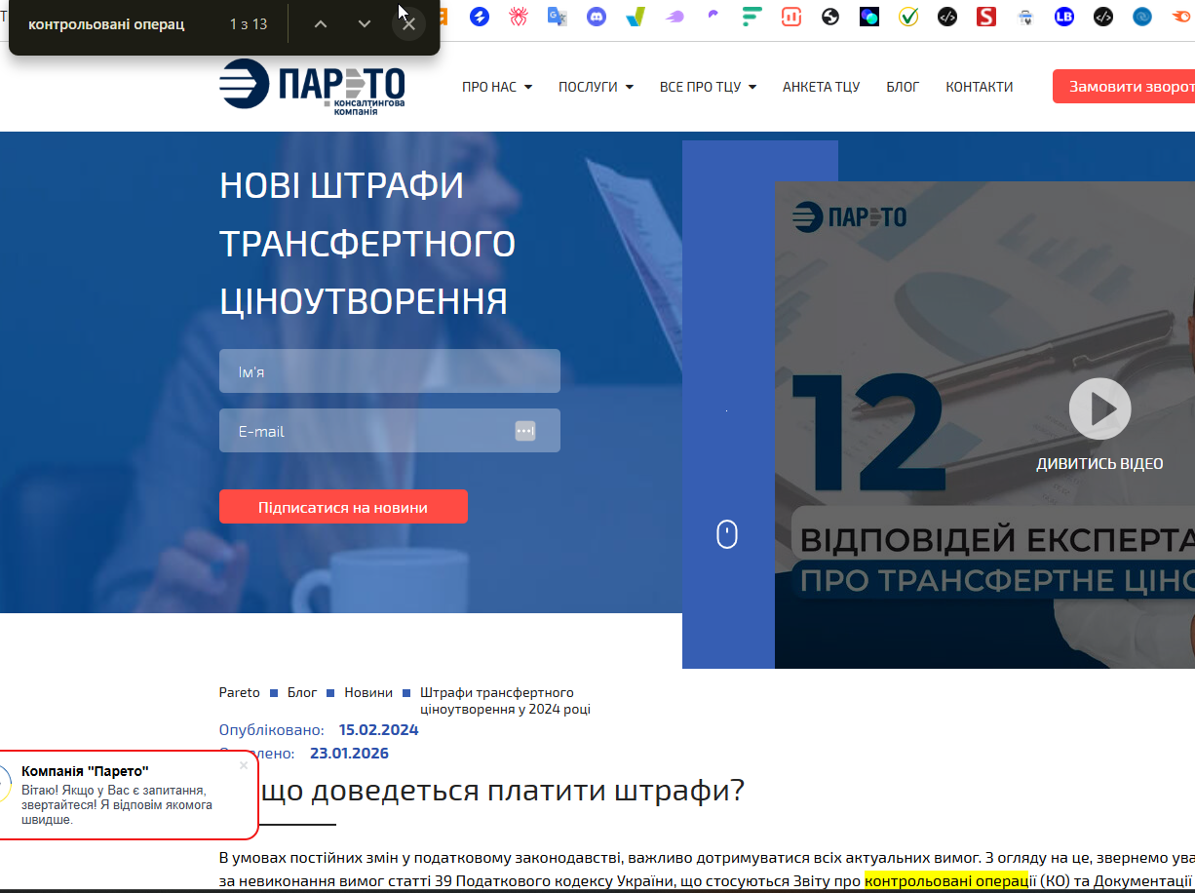Click the Discord bookmark icon
Screen dimensions: 1195x893
click(597, 17)
